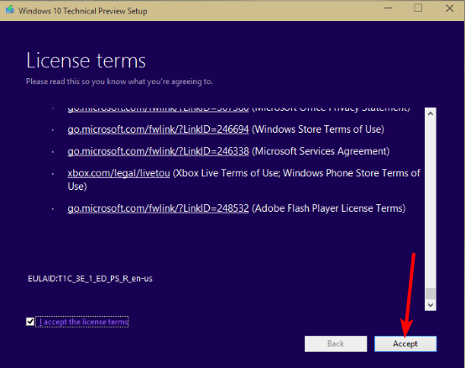
Task: Click the 'License terms' heading
Action: pyautogui.click(x=86, y=60)
